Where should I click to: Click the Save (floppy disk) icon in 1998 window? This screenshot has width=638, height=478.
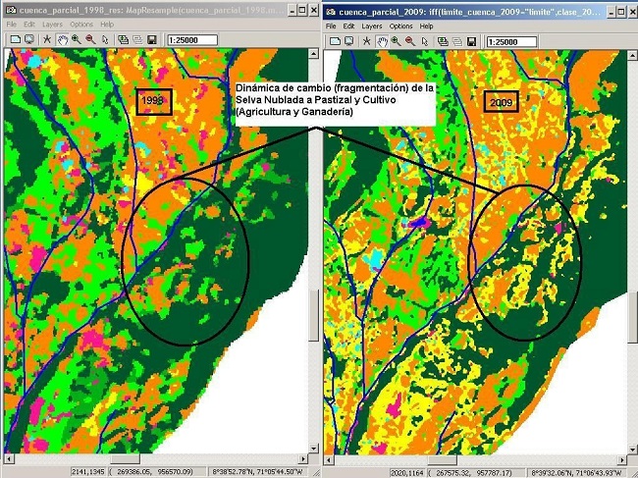152,40
